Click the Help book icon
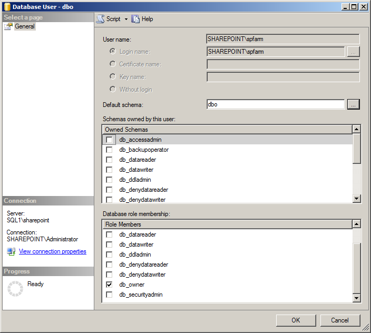 pyautogui.click(x=135, y=19)
